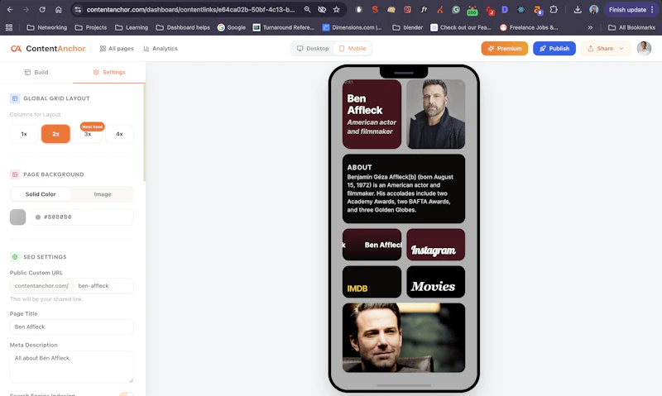
Task: Click the Premium button
Action: [x=505, y=49]
